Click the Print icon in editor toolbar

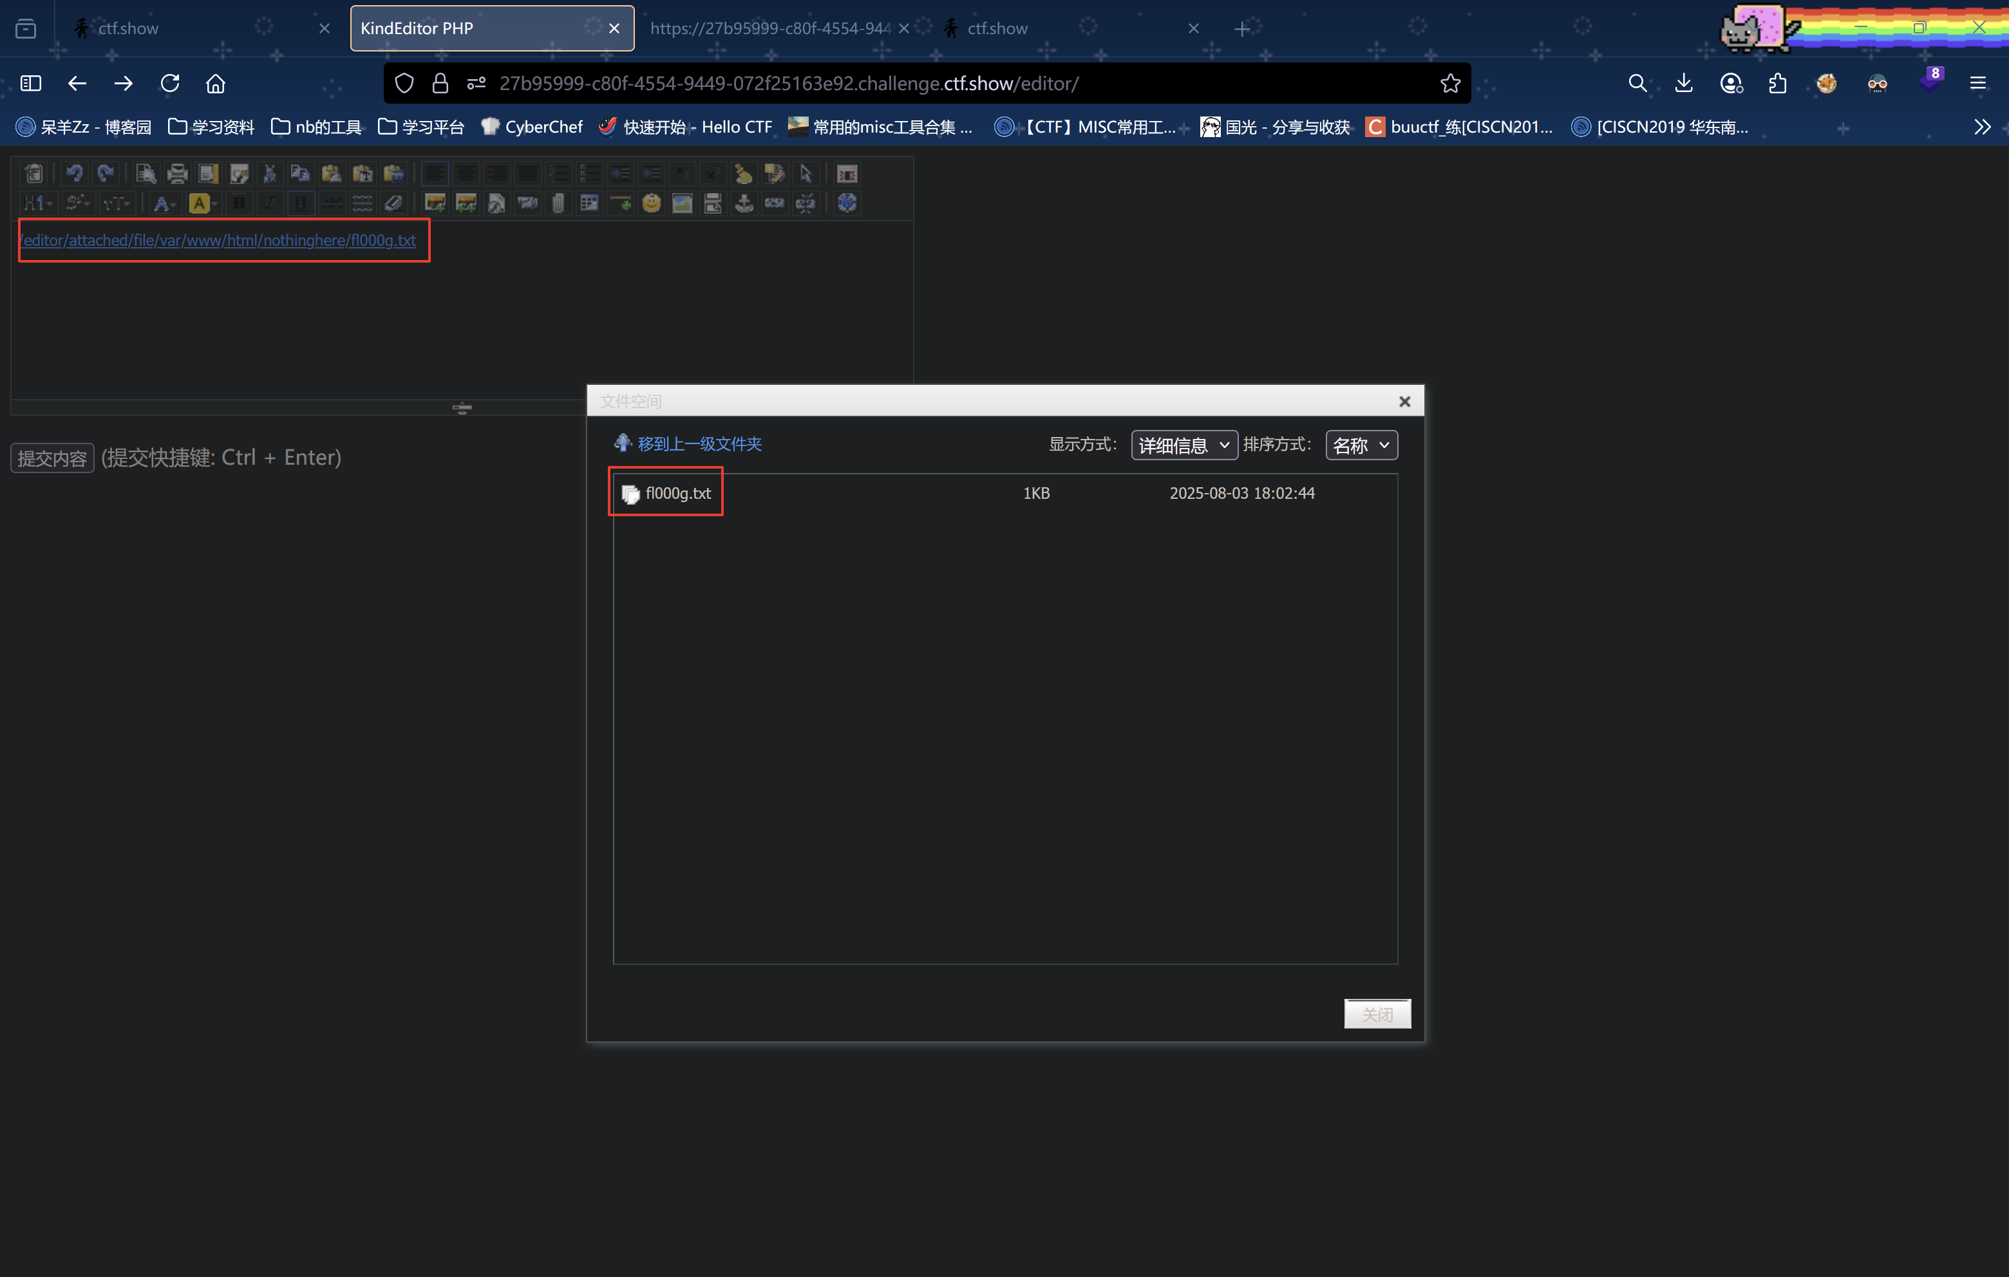tap(177, 174)
